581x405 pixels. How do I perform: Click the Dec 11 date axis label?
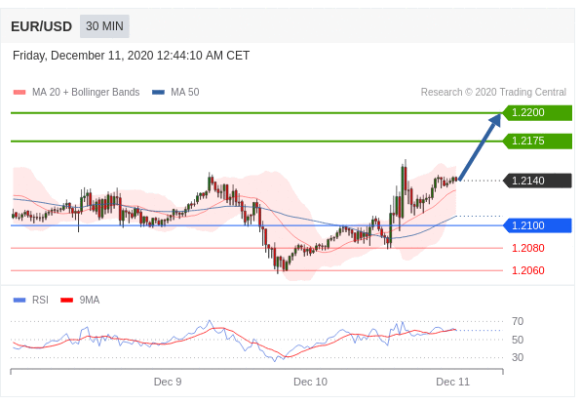452,382
